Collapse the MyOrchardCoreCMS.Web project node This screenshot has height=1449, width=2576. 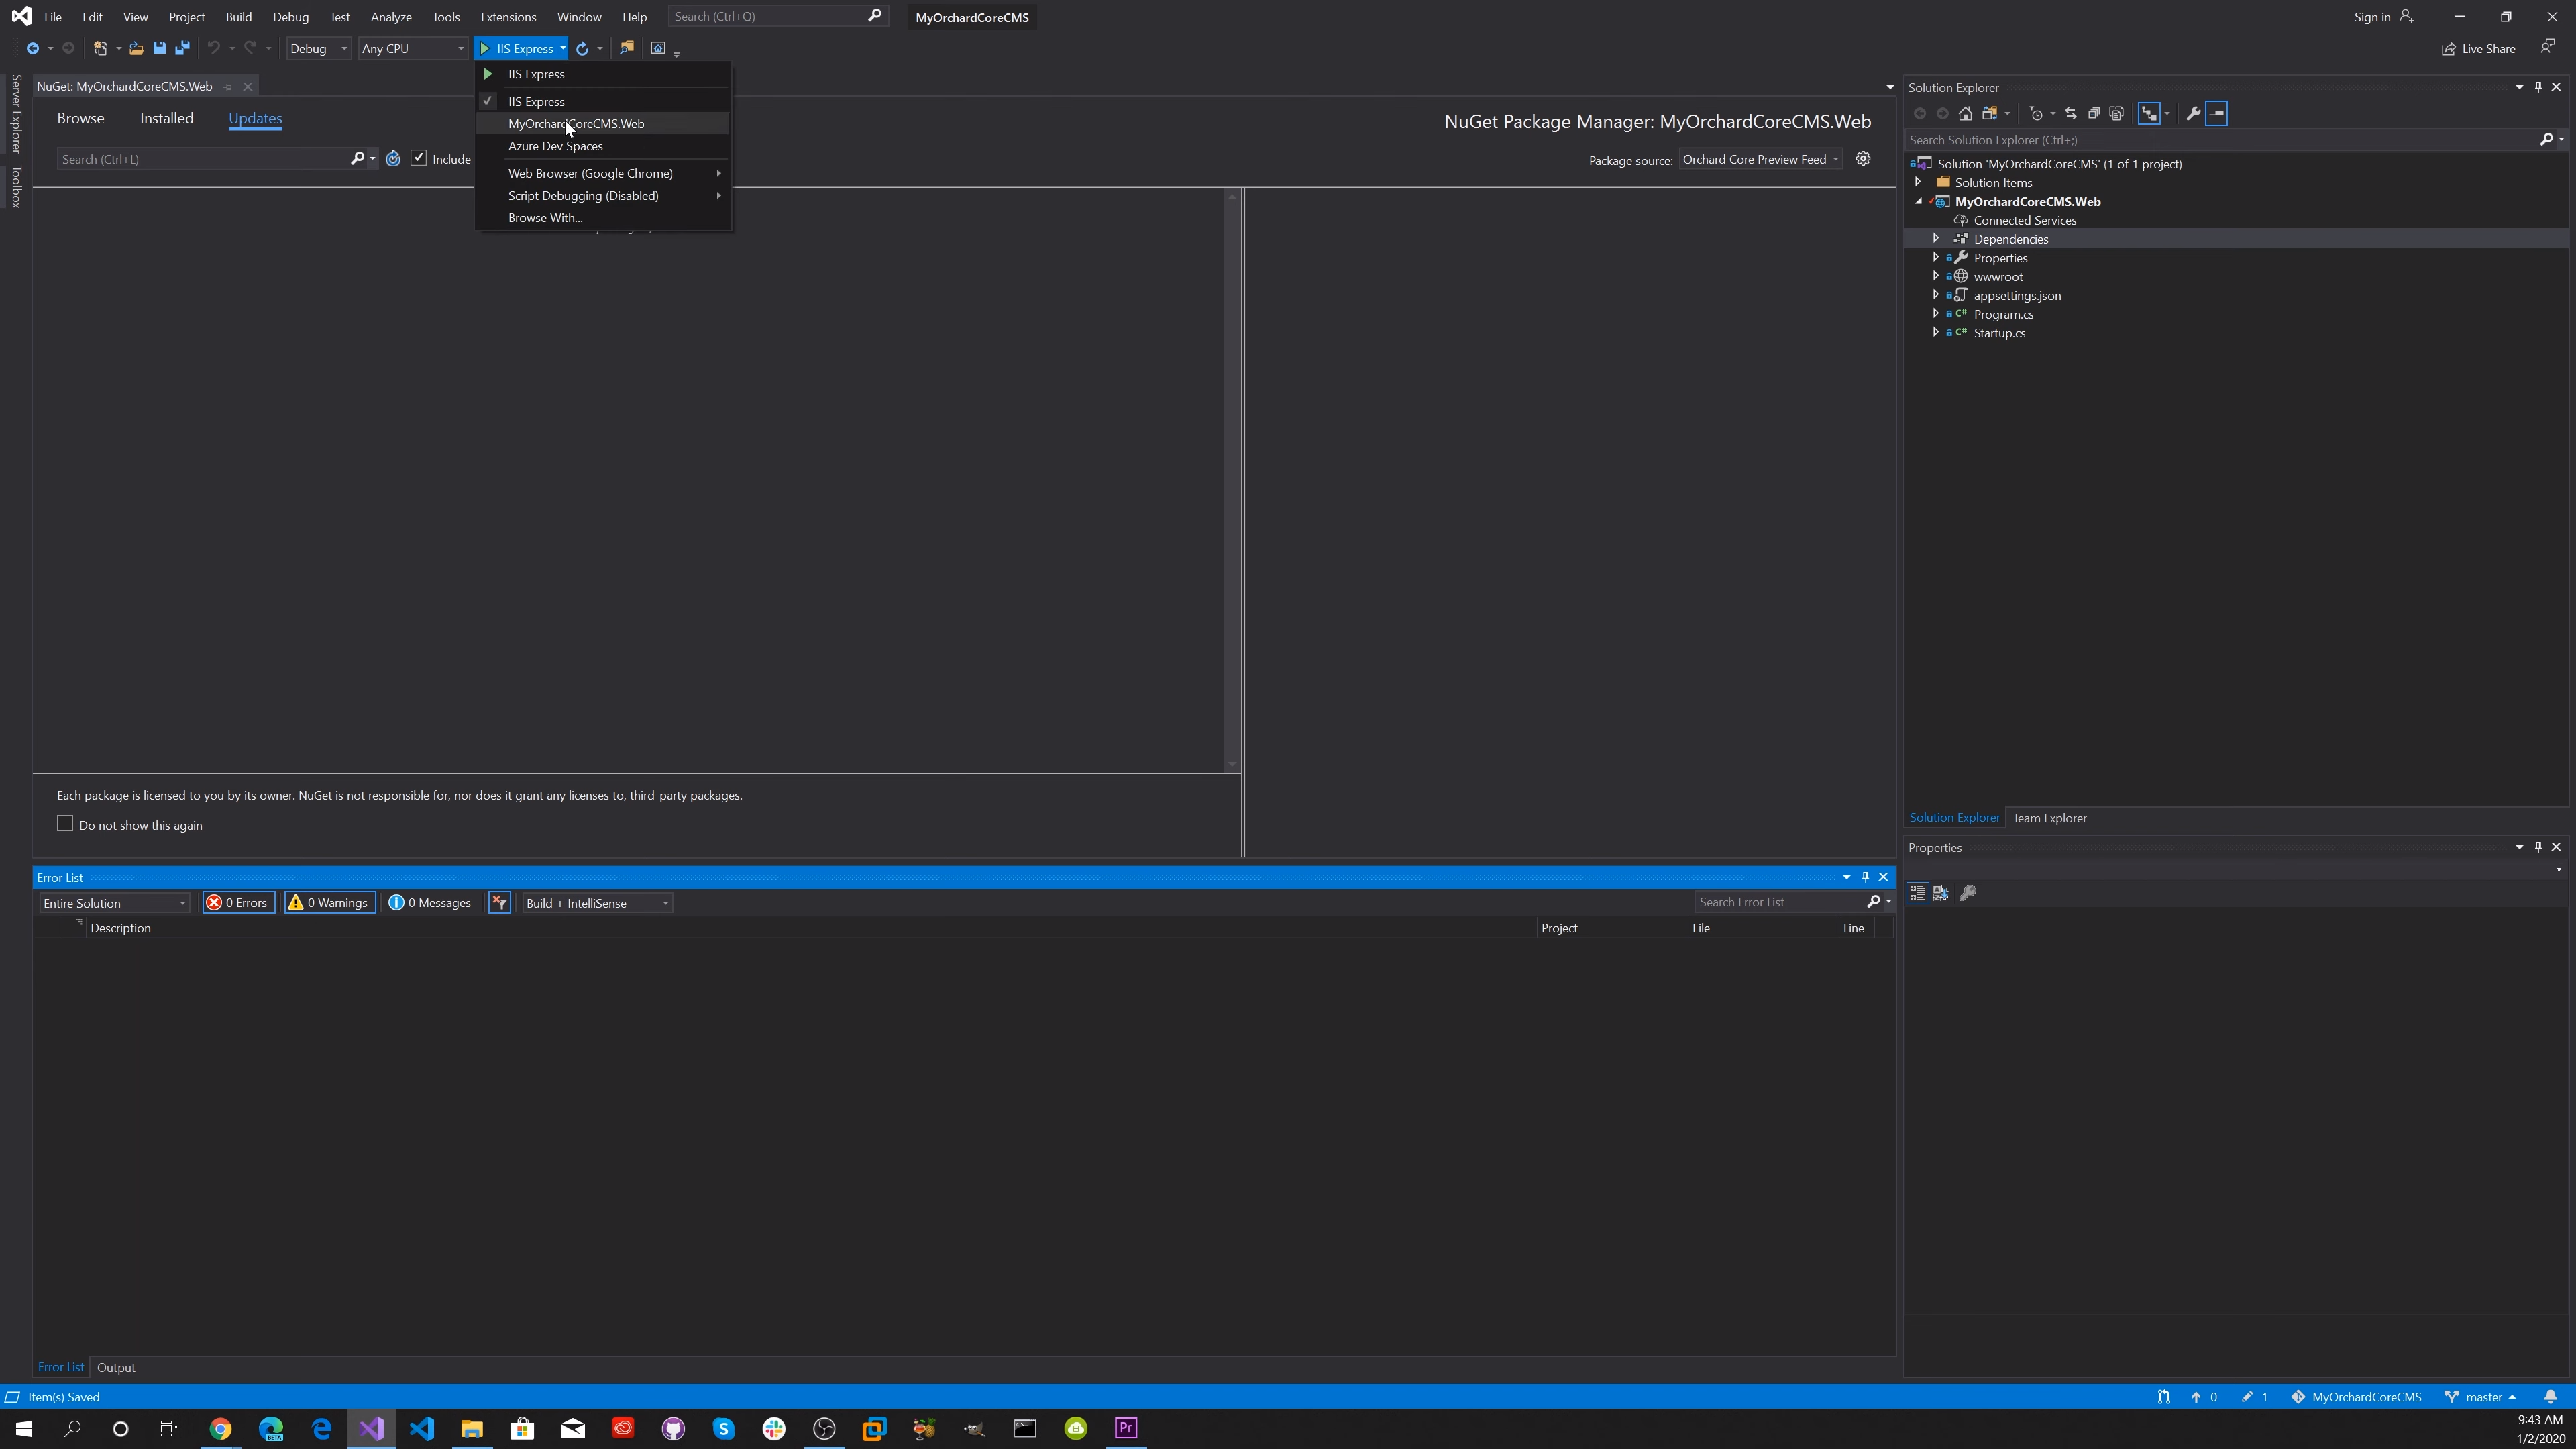1918,201
